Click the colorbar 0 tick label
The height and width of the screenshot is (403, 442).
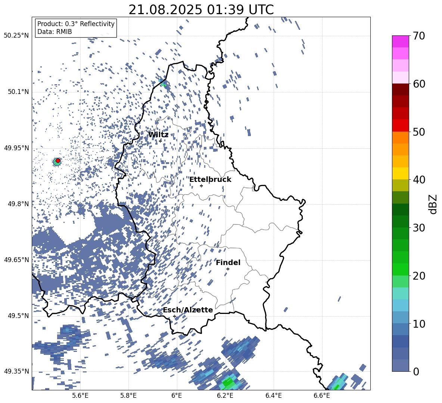coord(416,371)
